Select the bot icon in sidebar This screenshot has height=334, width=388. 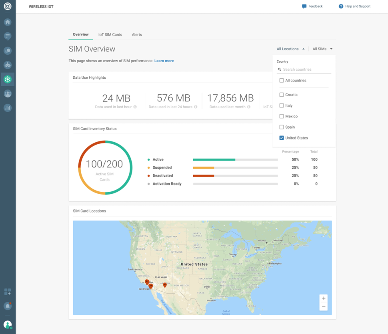(8, 65)
